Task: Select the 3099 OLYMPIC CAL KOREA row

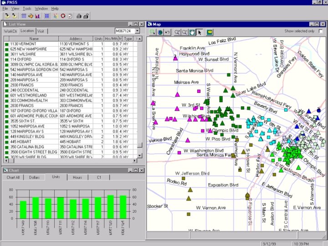Action: click(x=71, y=64)
